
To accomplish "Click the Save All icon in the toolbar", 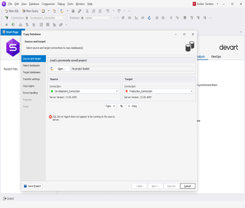I will 79,11.
